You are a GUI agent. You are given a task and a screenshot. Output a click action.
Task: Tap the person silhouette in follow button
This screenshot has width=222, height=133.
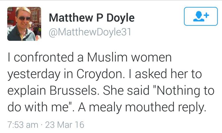(x=199, y=16)
